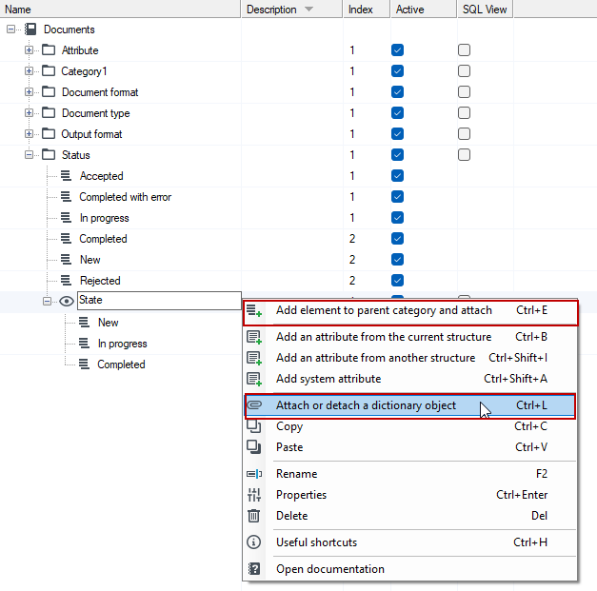The width and height of the screenshot is (597, 591).
Task: Enable SQL View for Document type
Action: pos(464,112)
